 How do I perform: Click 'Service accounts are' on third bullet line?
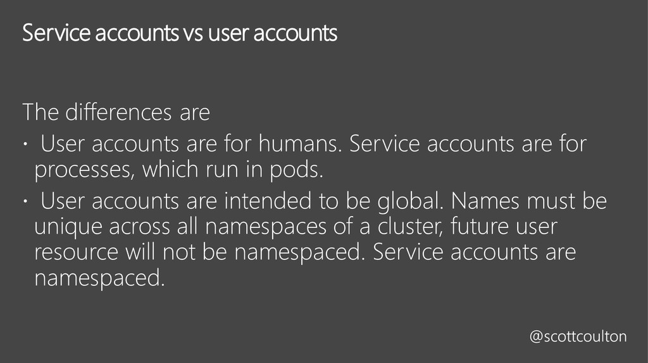[475, 253]
